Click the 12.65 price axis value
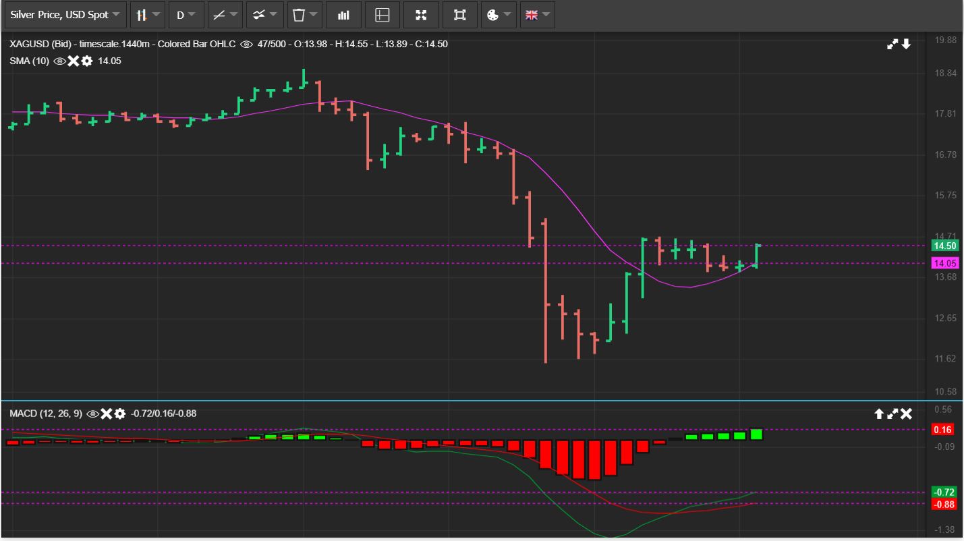This screenshot has height=541, width=964. coord(946,318)
